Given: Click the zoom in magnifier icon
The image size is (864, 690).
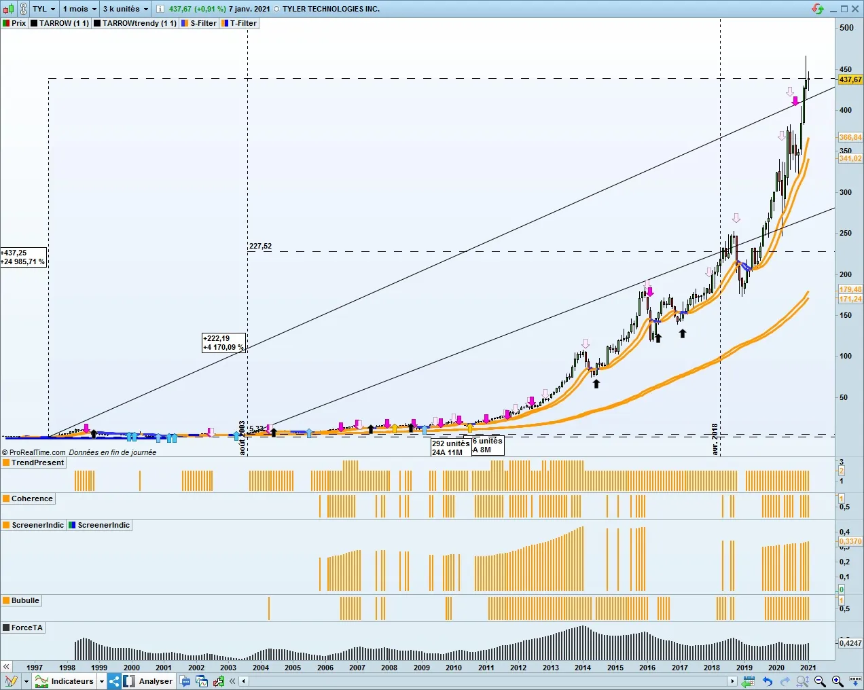Looking at the screenshot, I should [838, 681].
